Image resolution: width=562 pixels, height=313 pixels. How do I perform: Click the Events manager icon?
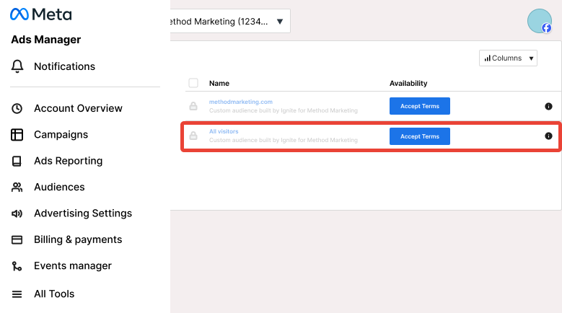17,266
